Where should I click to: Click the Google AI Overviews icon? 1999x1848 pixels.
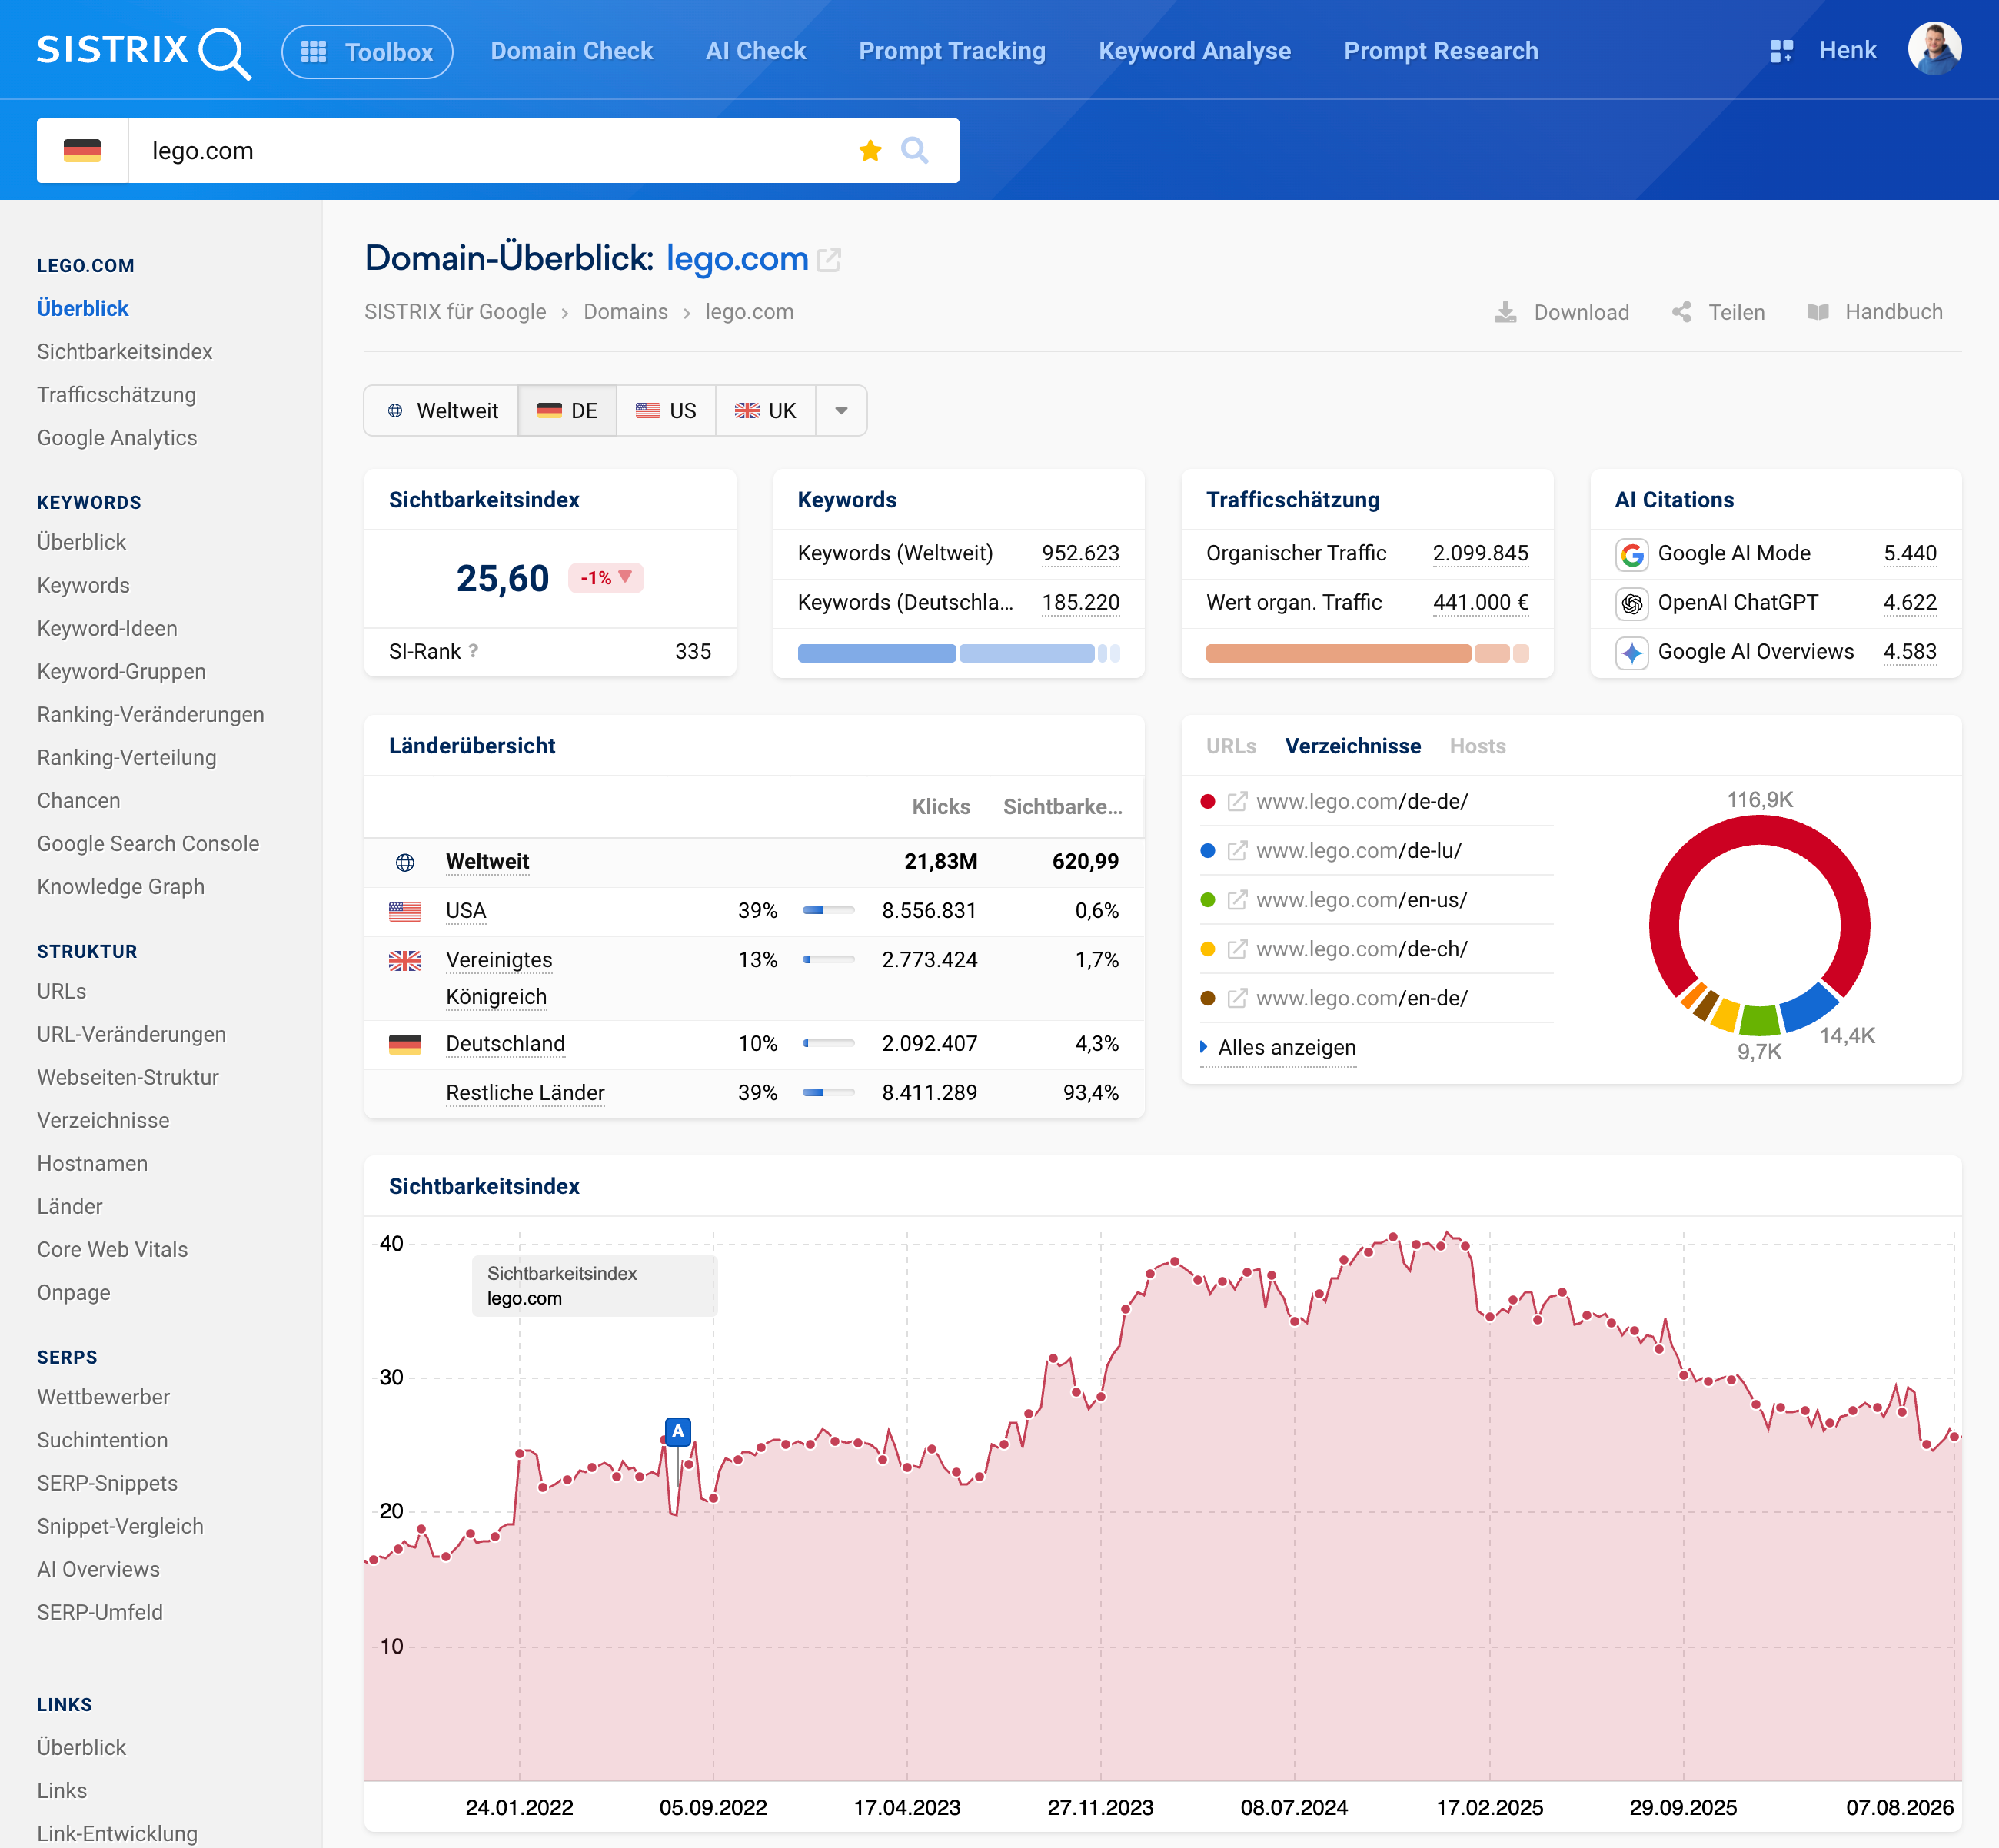click(1632, 653)
